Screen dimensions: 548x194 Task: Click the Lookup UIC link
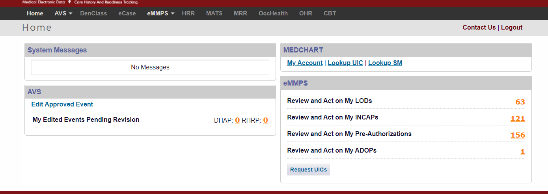[x=345, y=63]
